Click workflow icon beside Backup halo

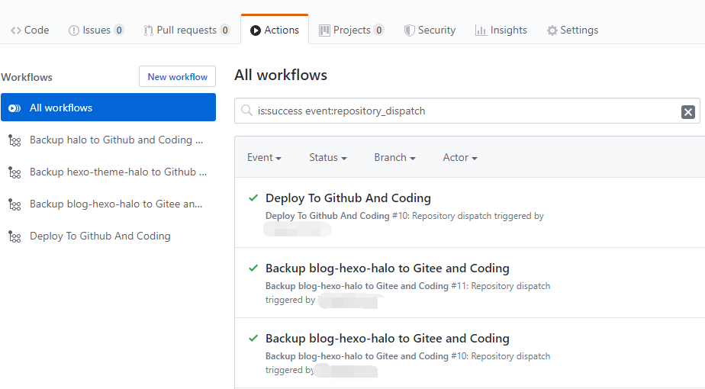pyautogui.click(x=14, y=141)
